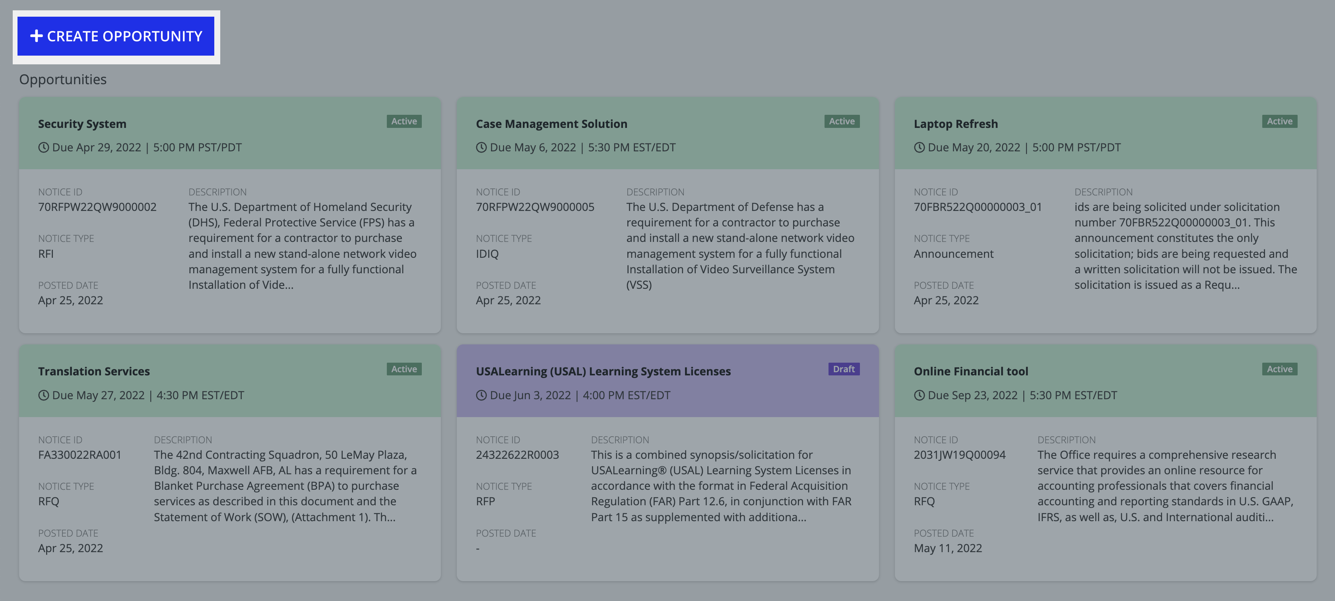Click the Opportunities section heading

click(63, 80)
